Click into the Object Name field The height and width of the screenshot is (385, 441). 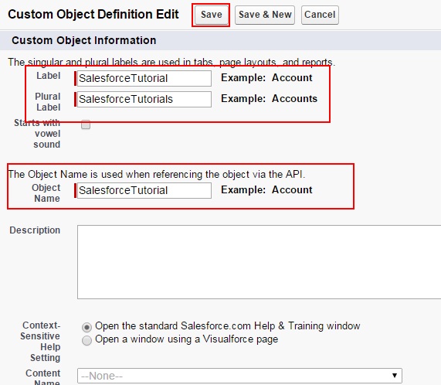[x=144, y=190]
